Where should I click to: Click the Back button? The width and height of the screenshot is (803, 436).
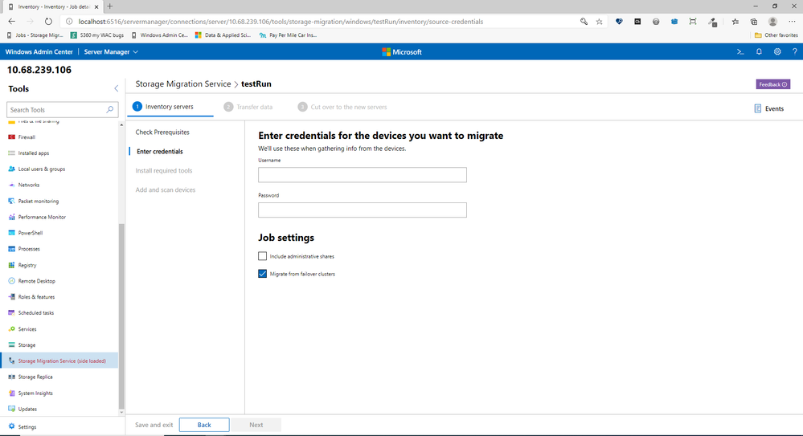click(x=204, y=425)
